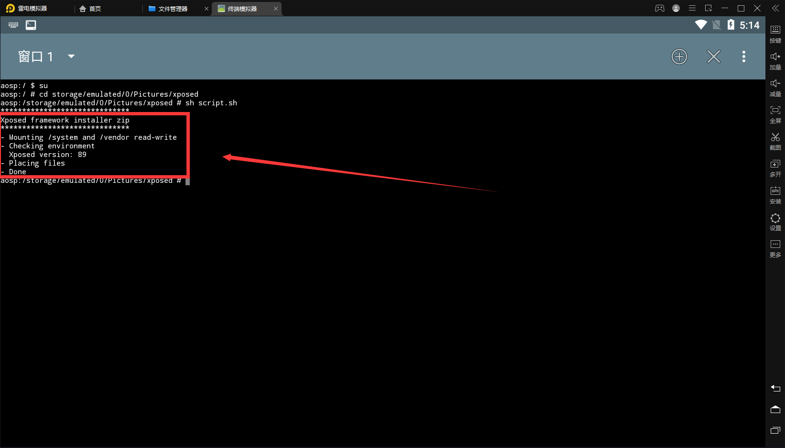The width and height of the screenshot is (785, 448).
Task: Open the 多开 multi-instance manager
Action: (775, 168)
